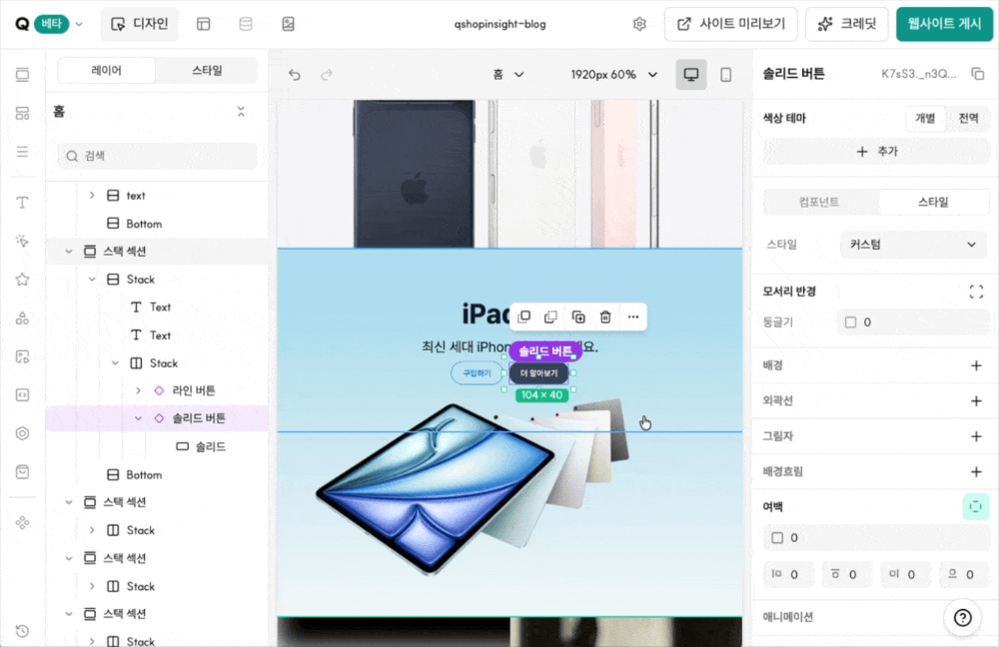999x647 pixels.
Task: Select 개별 color theme option
Action: click(925, 118)
